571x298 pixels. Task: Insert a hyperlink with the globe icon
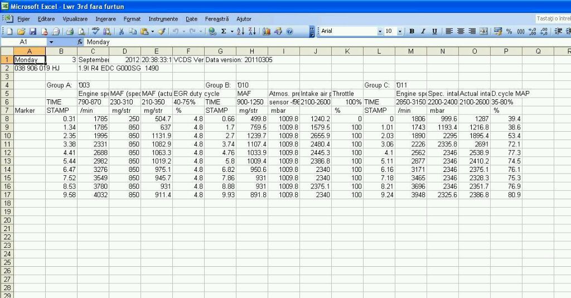[x=212, y=32]
